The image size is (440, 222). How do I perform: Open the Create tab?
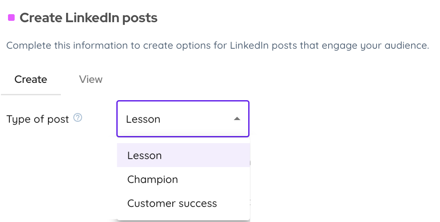point(31,79)
